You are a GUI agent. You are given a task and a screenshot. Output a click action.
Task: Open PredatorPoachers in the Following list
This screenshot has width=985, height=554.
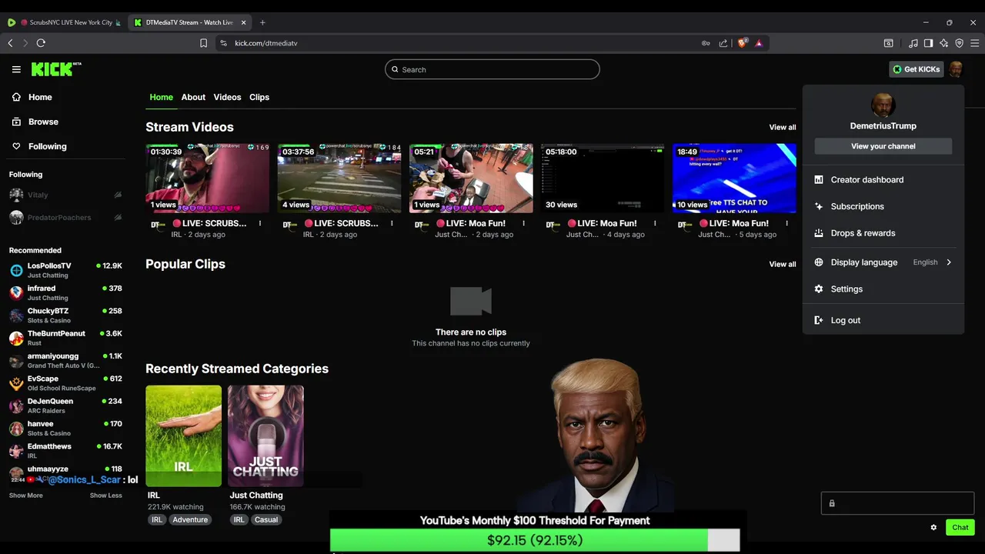65,217
